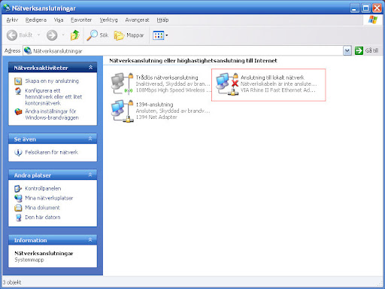Open Felsökaren för nätverk link
Image resolution: width=385 pixels, height=289 pixels.
(52, 152)
